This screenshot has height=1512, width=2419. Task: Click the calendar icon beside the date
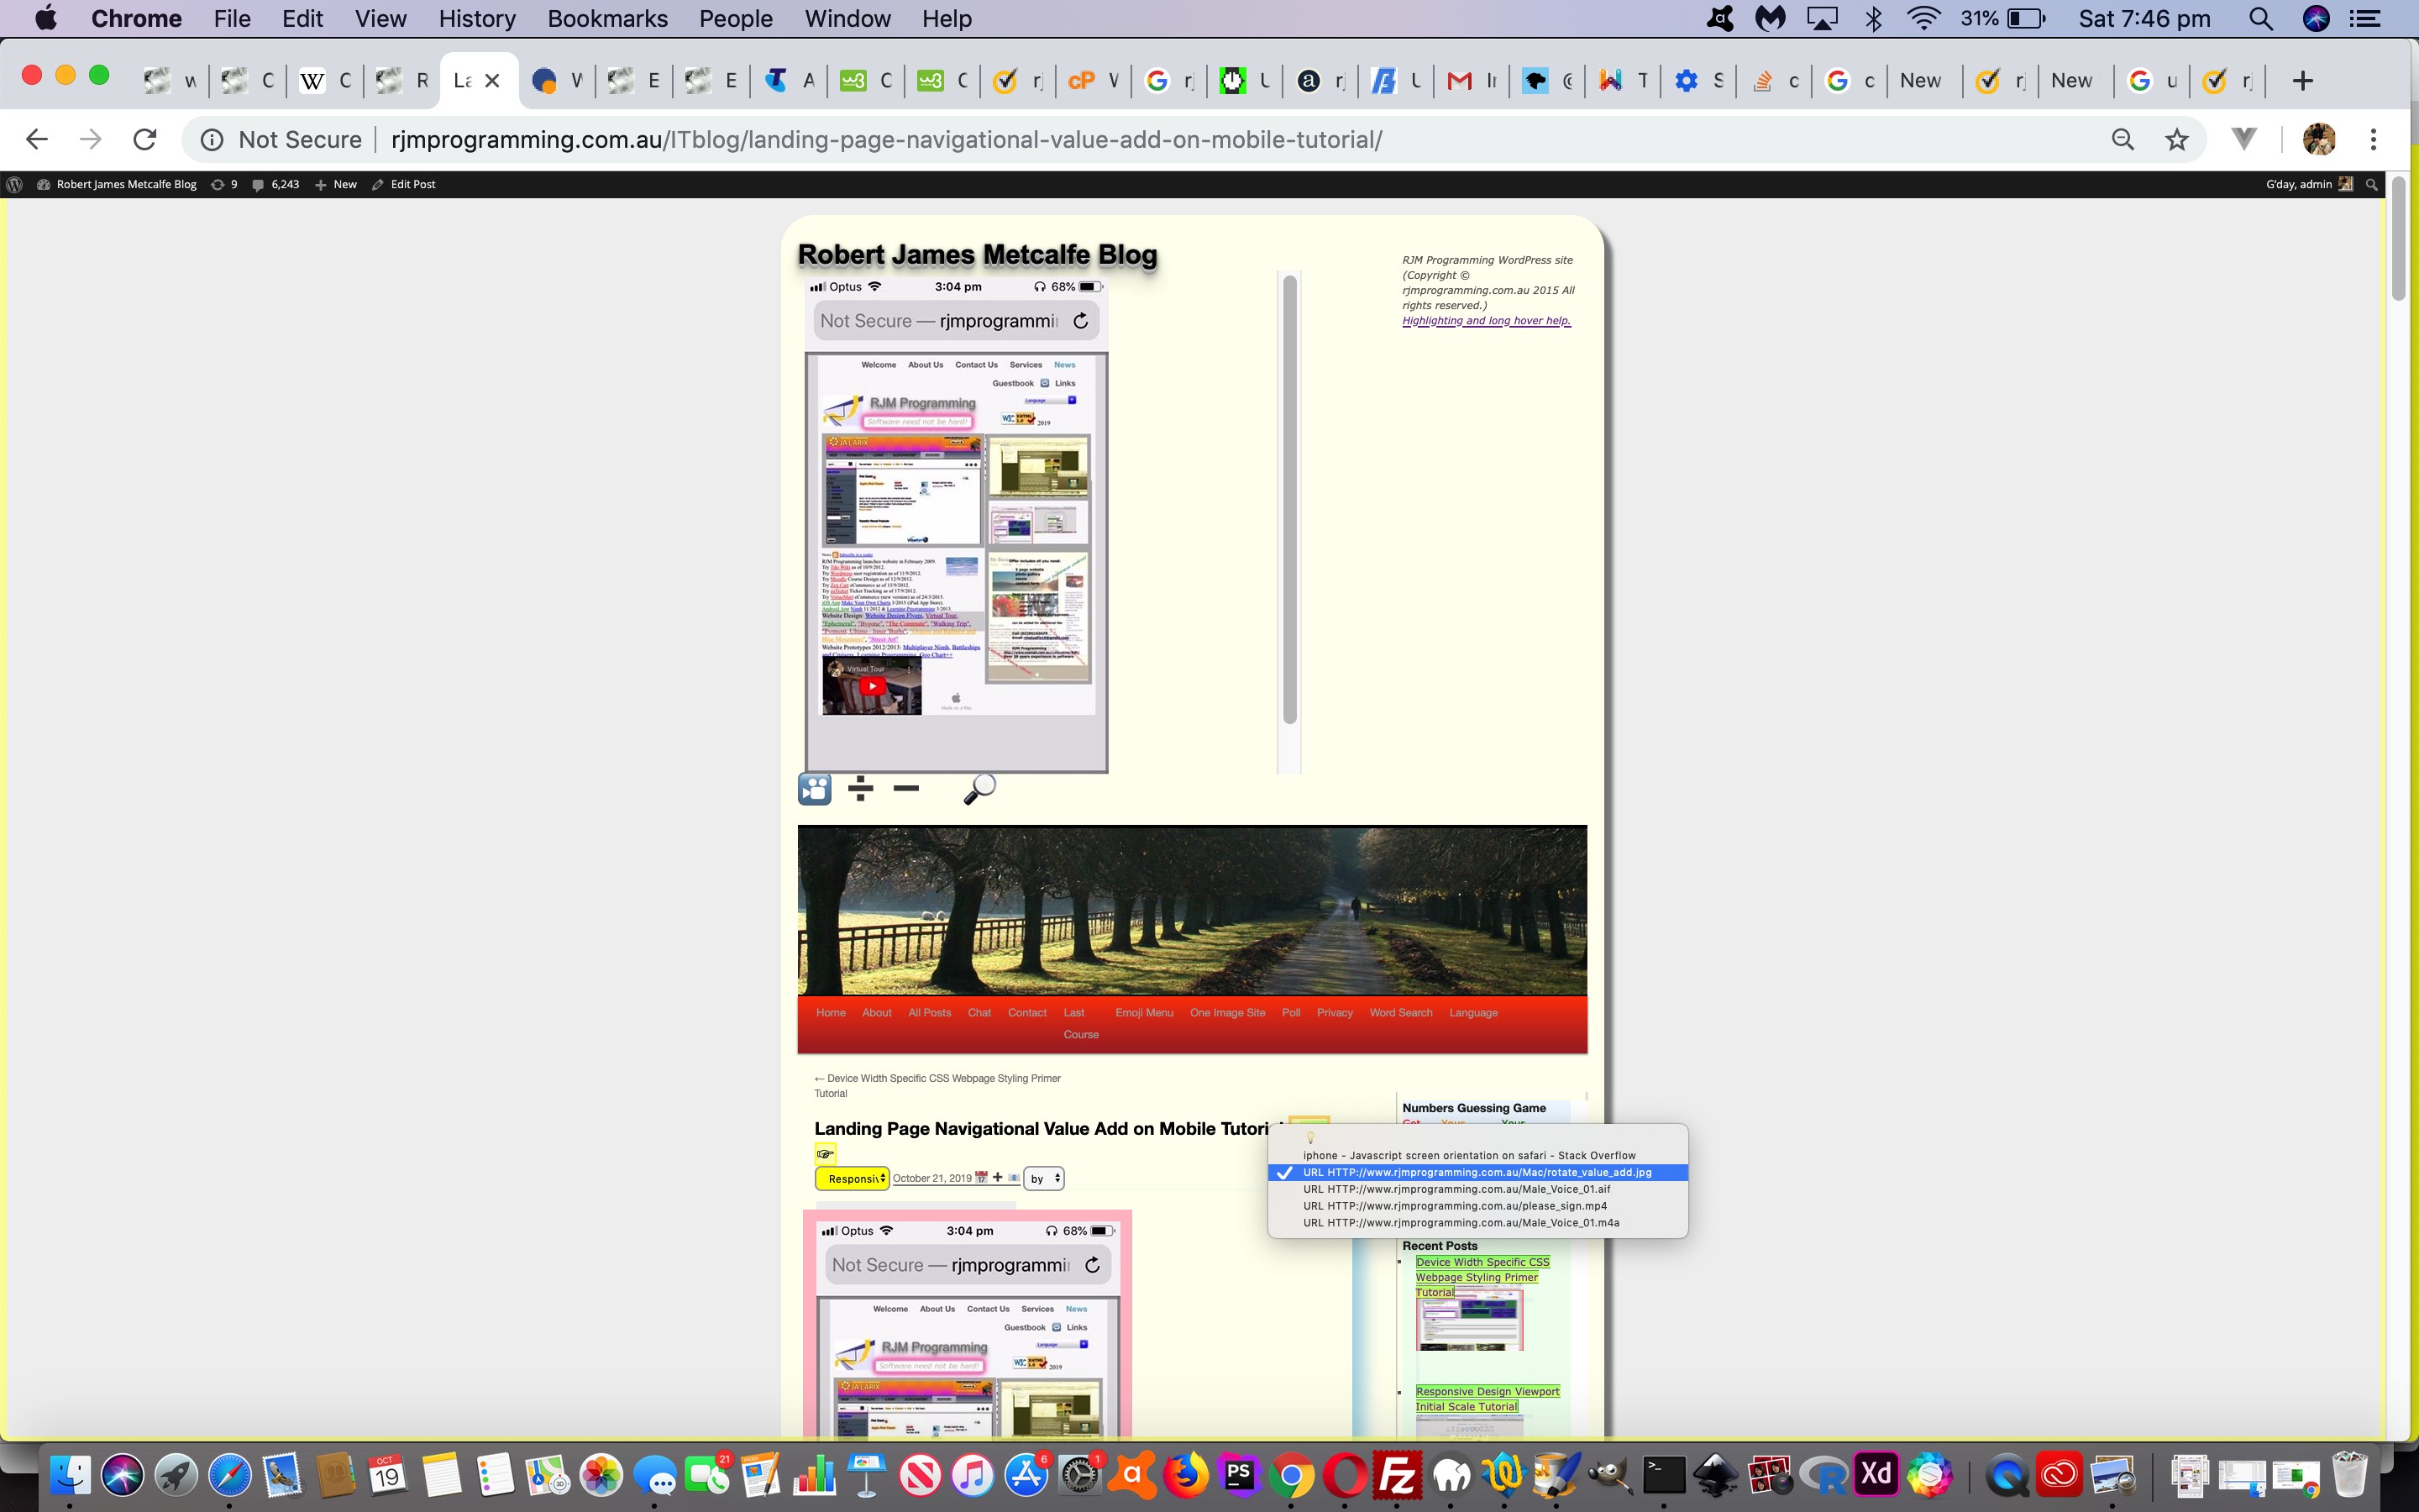click(982, 1178)
